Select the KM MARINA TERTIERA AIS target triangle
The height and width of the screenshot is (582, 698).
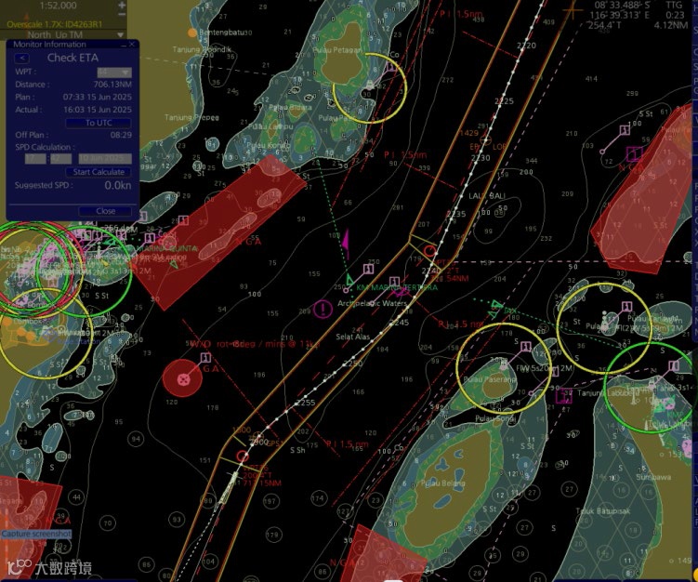point(349,281)
